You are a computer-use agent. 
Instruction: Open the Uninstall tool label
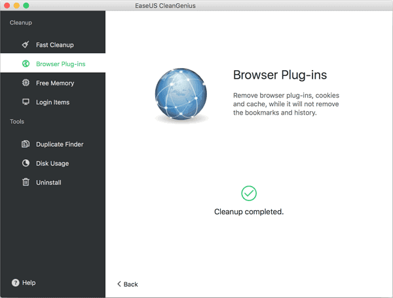[48, 182]
